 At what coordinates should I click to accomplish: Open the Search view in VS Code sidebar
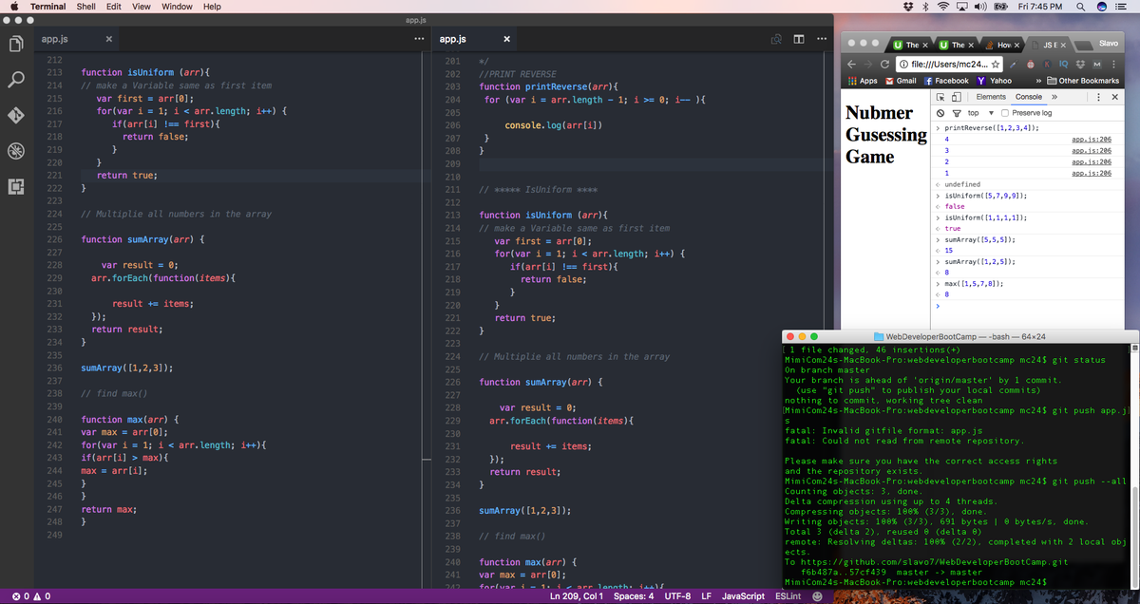coord(16,81)
